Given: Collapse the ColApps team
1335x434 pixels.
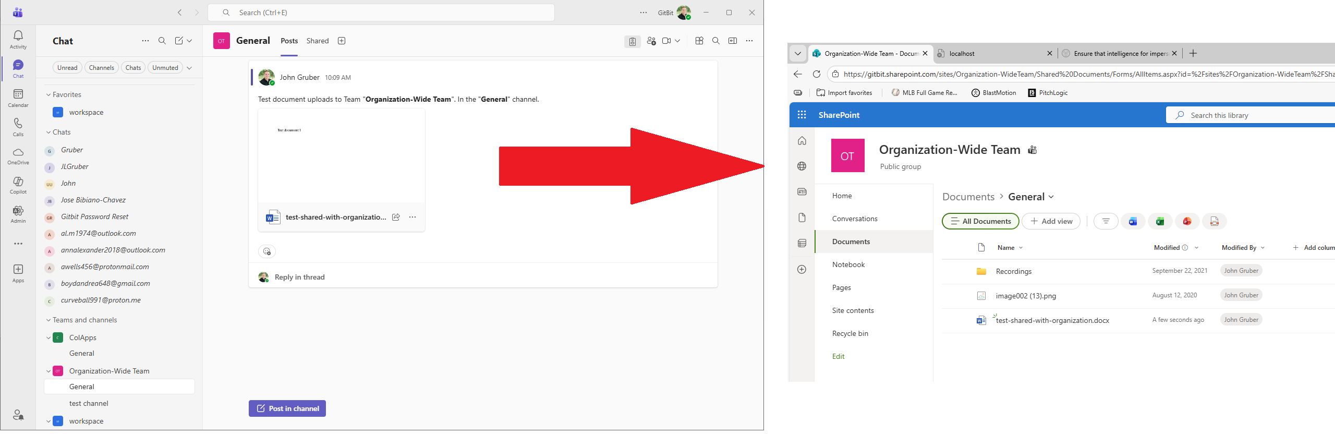Looking at the screenshot, I should [48, 337].
